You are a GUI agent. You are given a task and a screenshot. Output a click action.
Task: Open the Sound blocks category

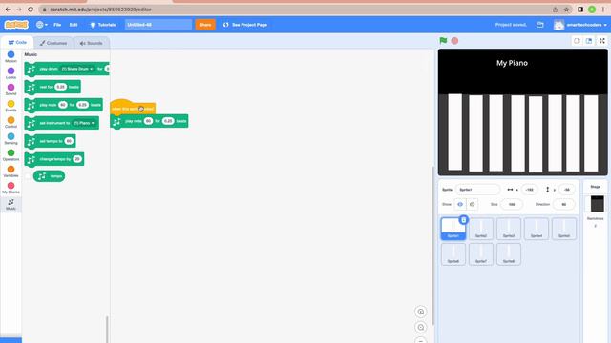coord(11,90)
